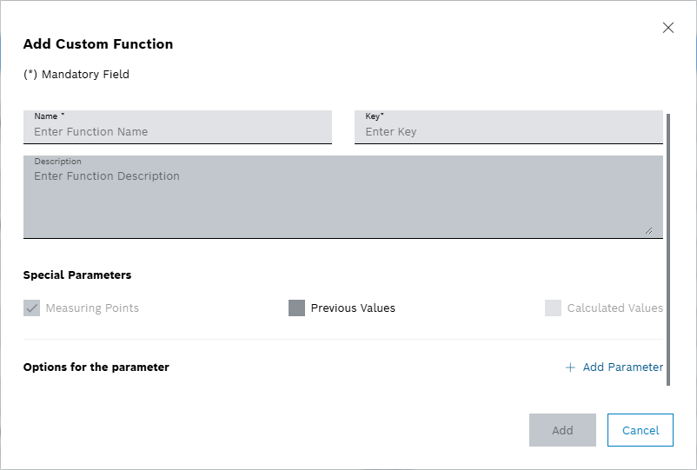Viewport: 697px width, 470px height.
Task: Click the Description box resize handle
Action: click(648, 230)
